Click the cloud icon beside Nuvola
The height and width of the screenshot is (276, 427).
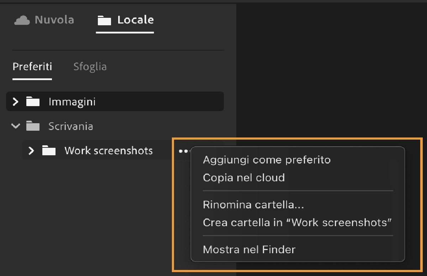click(x=22, y=20)
